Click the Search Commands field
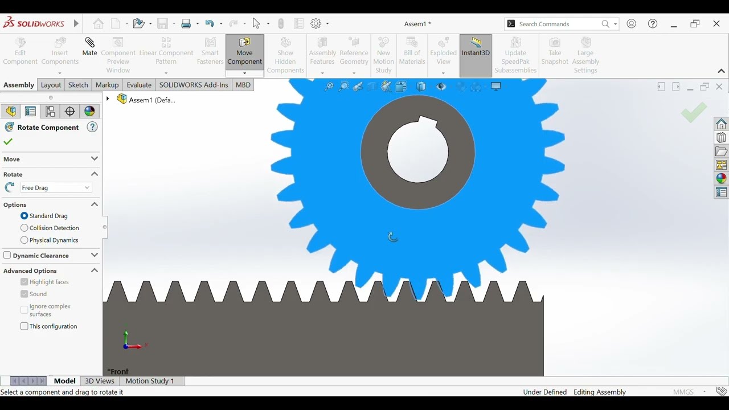 tap(558, 24)
